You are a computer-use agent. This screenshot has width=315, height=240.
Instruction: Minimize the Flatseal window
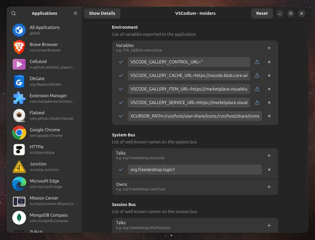pyautogui.click(x=280, y=13)
